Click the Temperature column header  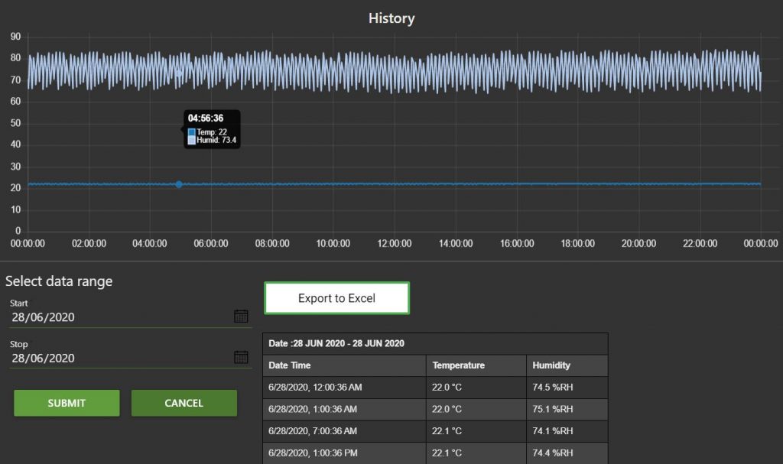pos(476,365)
